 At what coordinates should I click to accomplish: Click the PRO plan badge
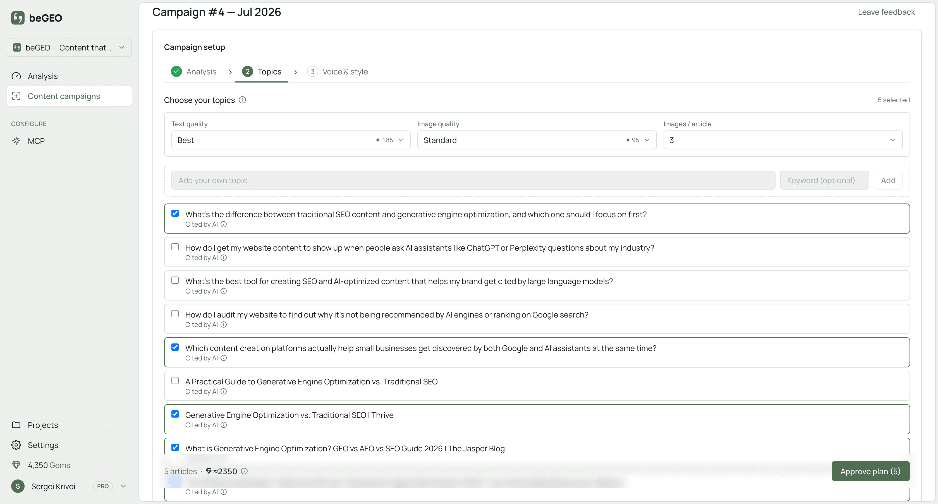103,486
